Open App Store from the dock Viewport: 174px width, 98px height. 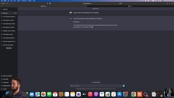coord(119,94)
